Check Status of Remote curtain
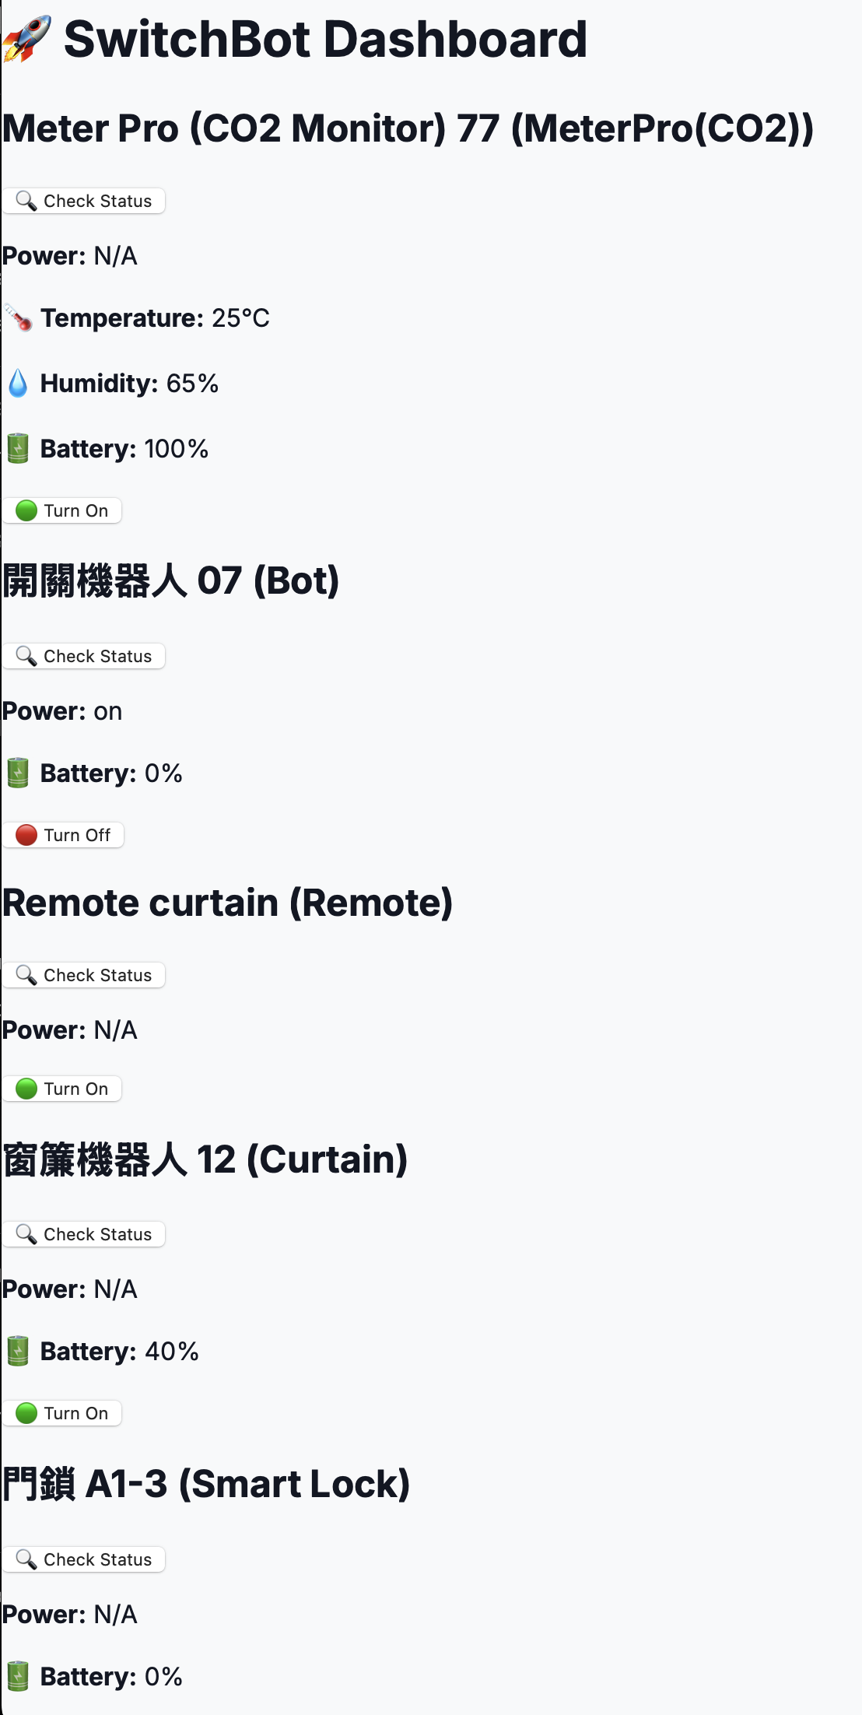 tap(83, 975)
